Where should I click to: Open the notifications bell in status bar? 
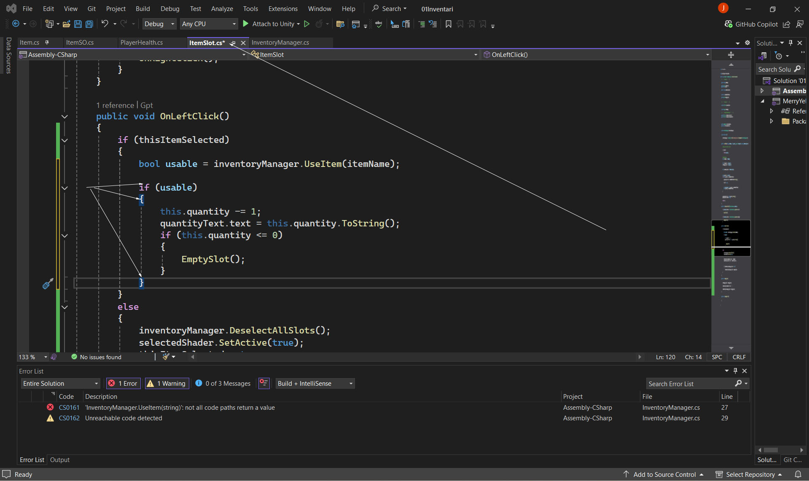(798, 474)
